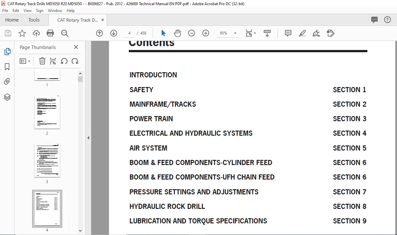Image resolution: width=397 pixels, height=235 pixels.
Task: Click the insert pages icon in thumbnails panel
Action: 53,61
